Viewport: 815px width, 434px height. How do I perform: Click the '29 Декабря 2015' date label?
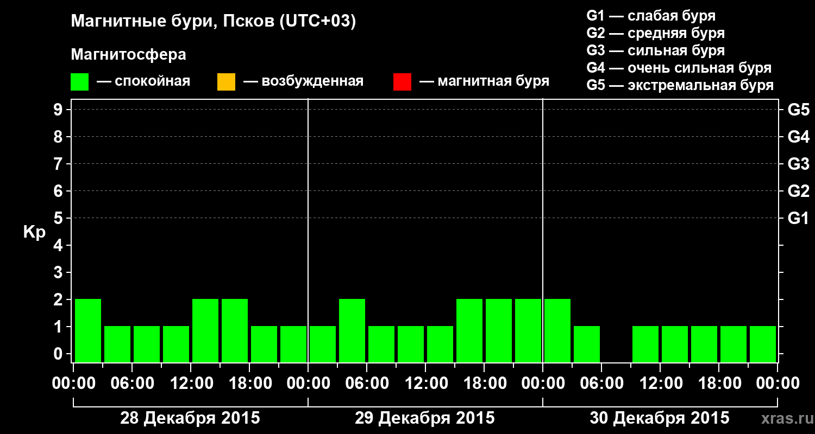pyautogui.click(x=425, y=418)
